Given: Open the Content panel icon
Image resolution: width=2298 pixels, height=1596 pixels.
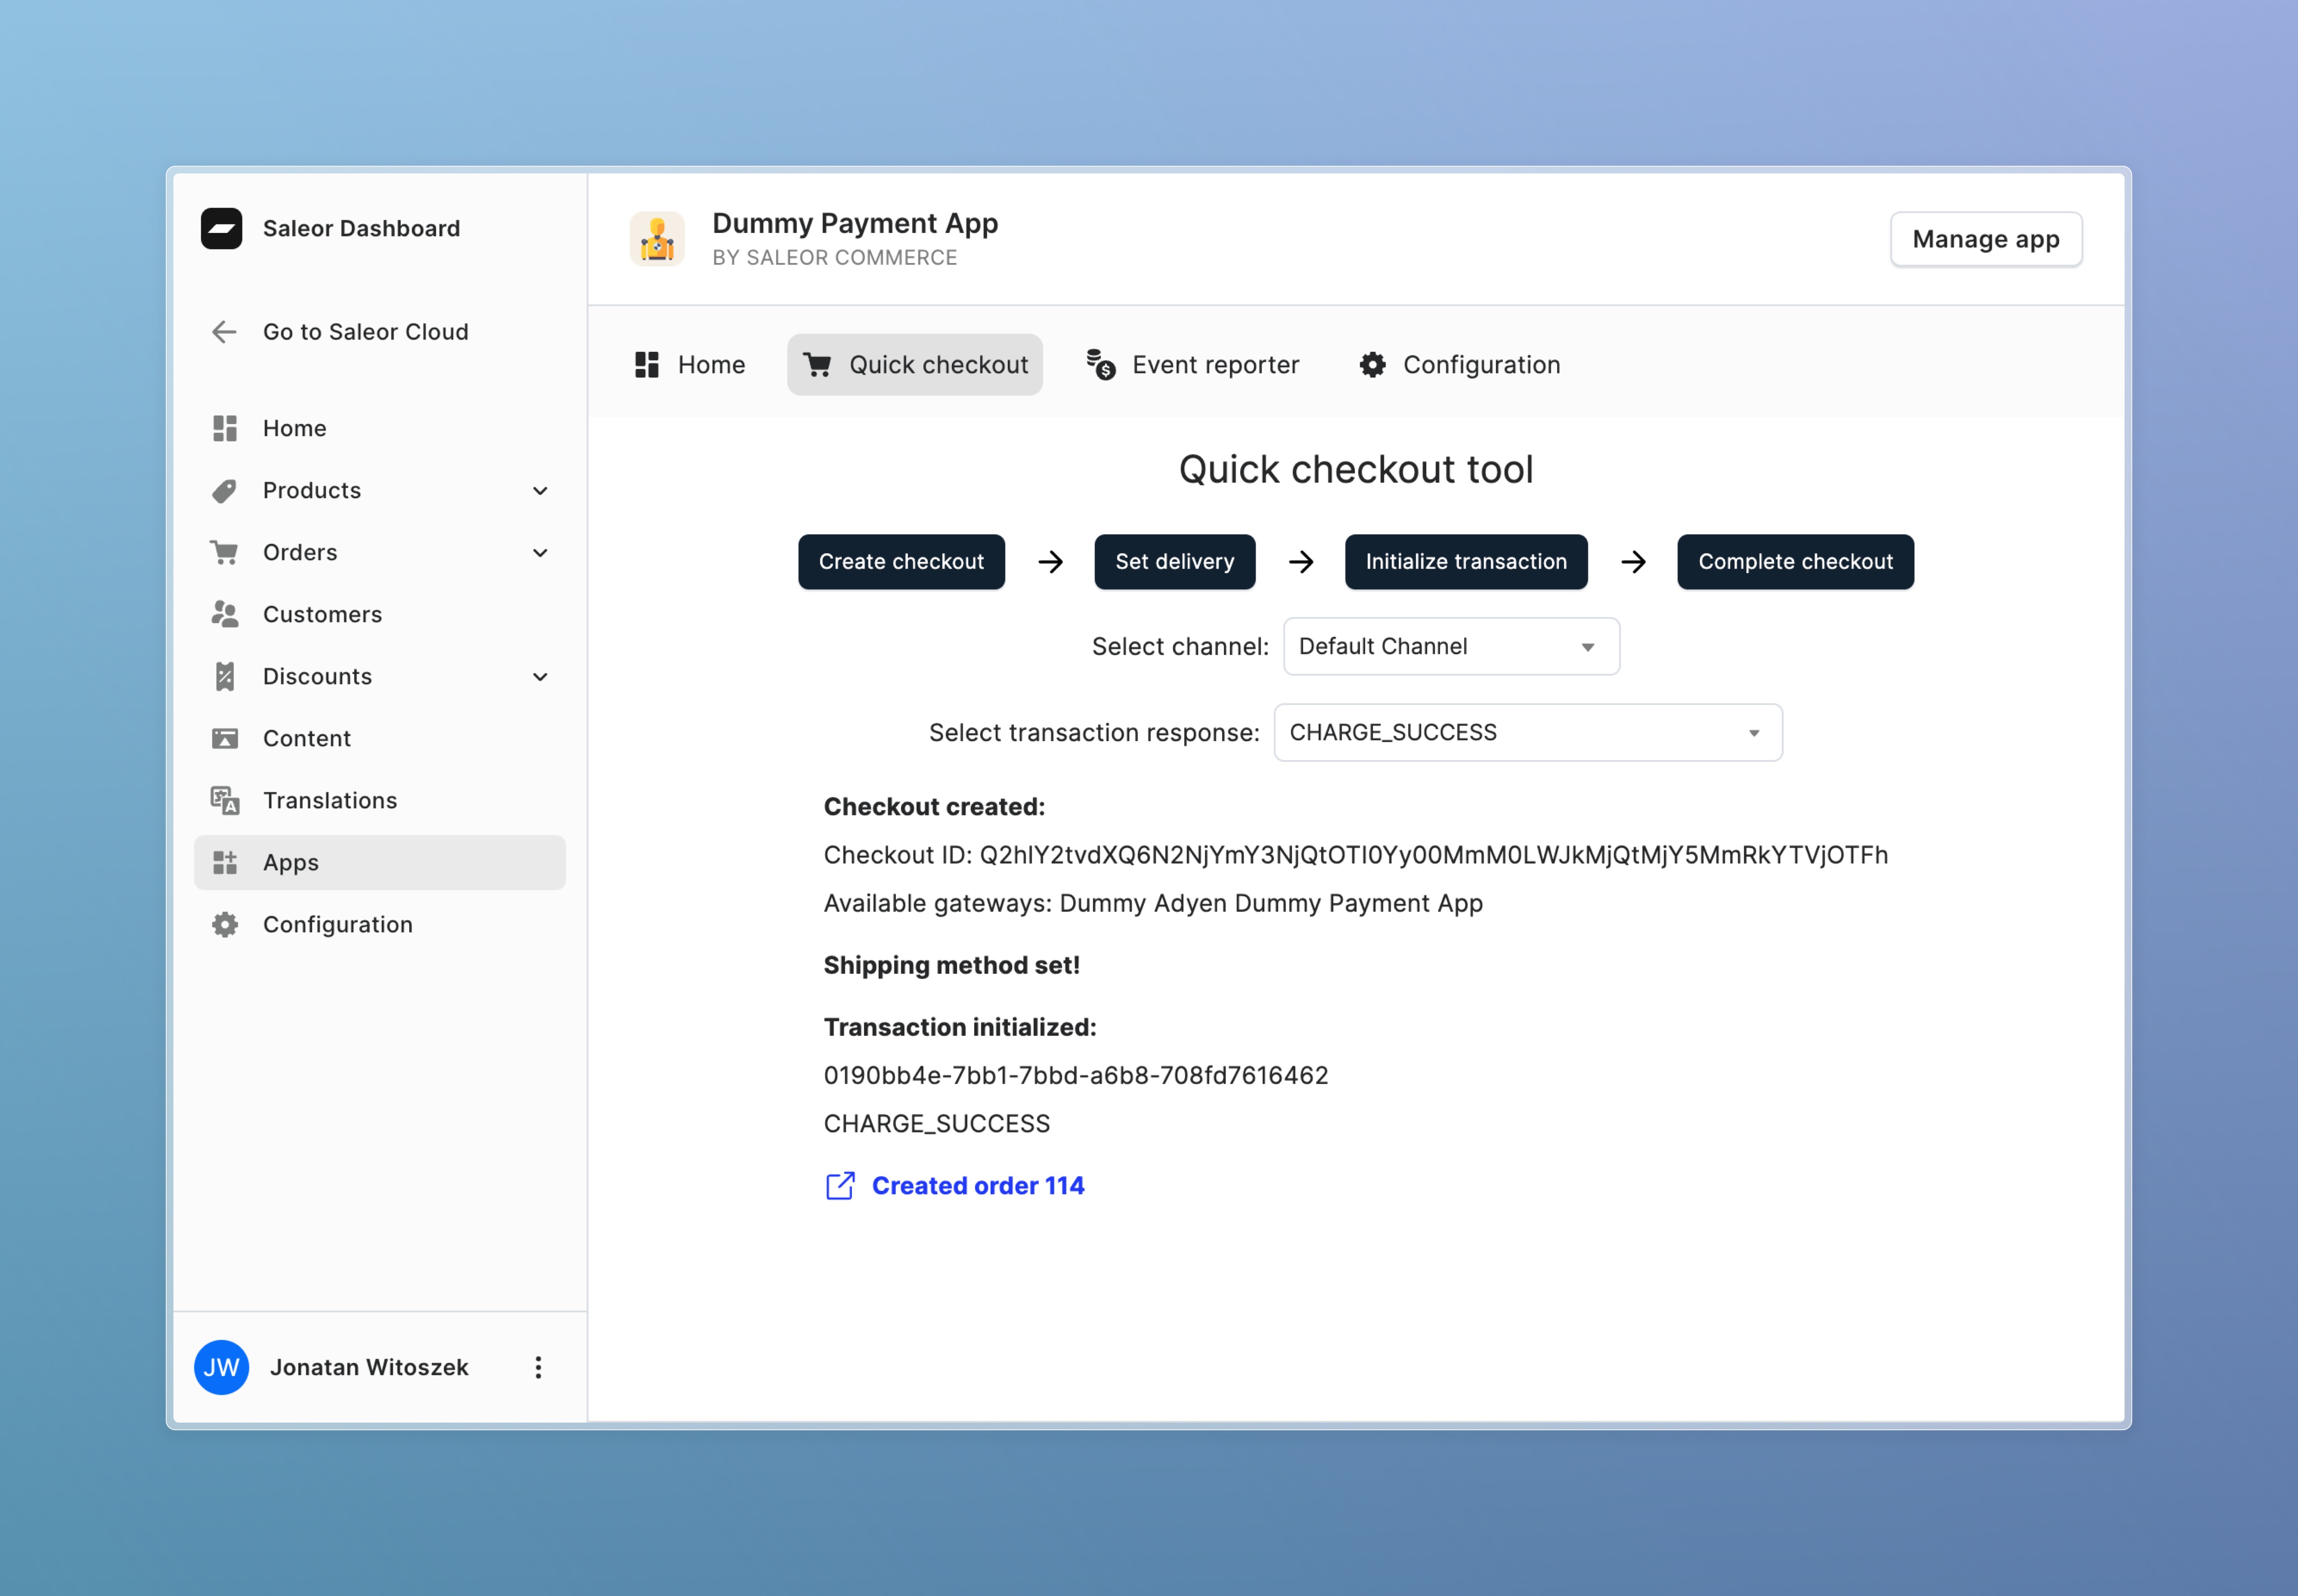Looking at the screenshot, I should pyautogui.click(x=224, y=738).
